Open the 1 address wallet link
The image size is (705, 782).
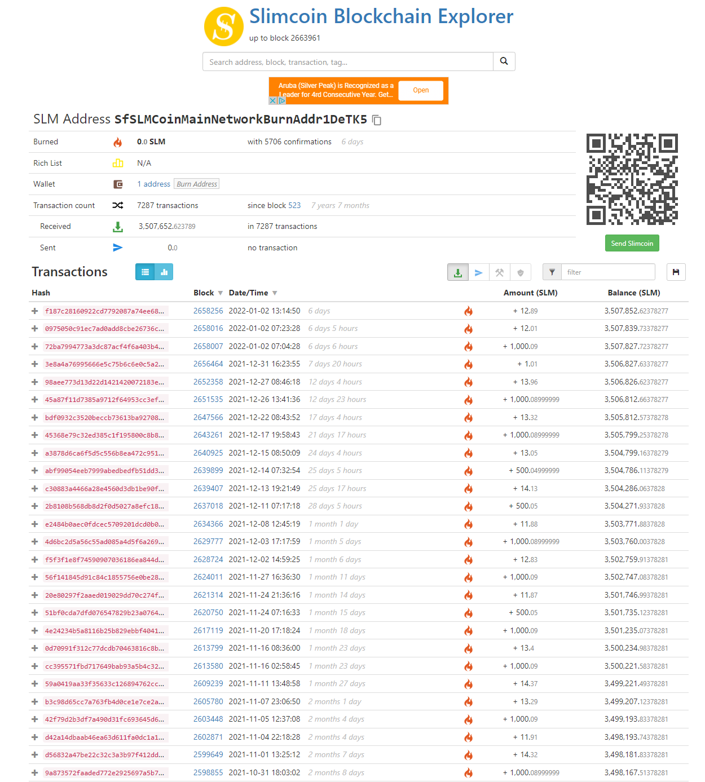(x=153, y=184)
